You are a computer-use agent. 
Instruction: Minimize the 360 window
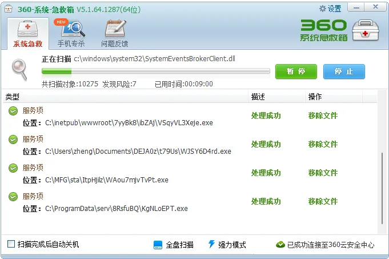point(356,7)
